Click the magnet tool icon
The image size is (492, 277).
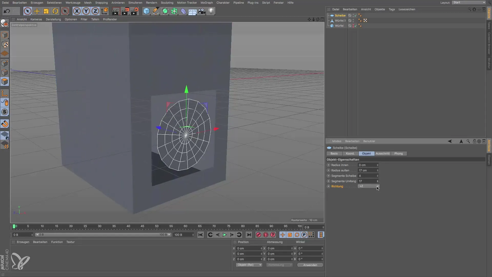coord(5,124)
